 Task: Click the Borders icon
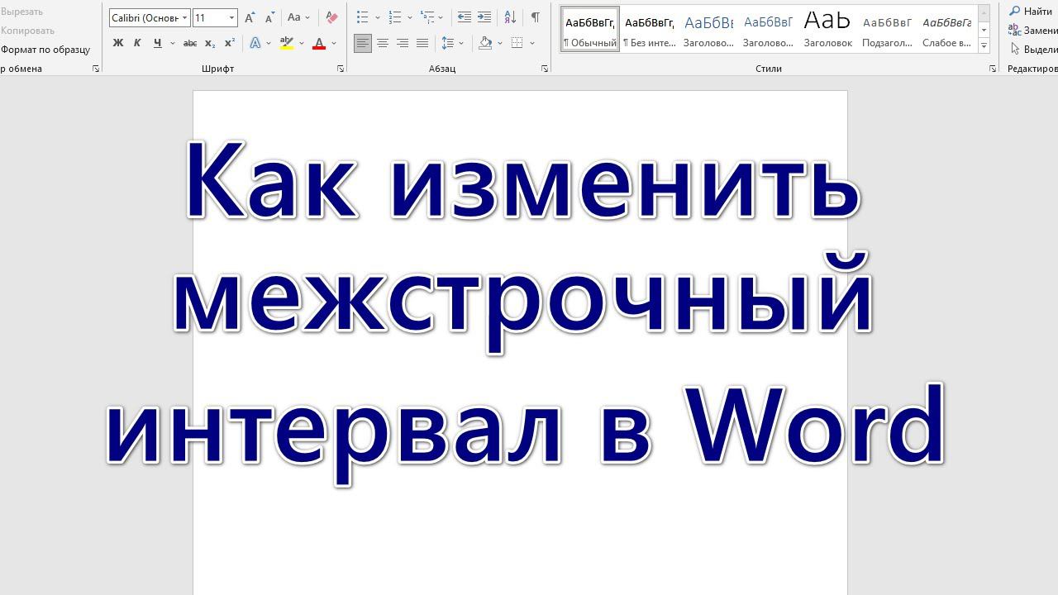(x=517, y=43)
